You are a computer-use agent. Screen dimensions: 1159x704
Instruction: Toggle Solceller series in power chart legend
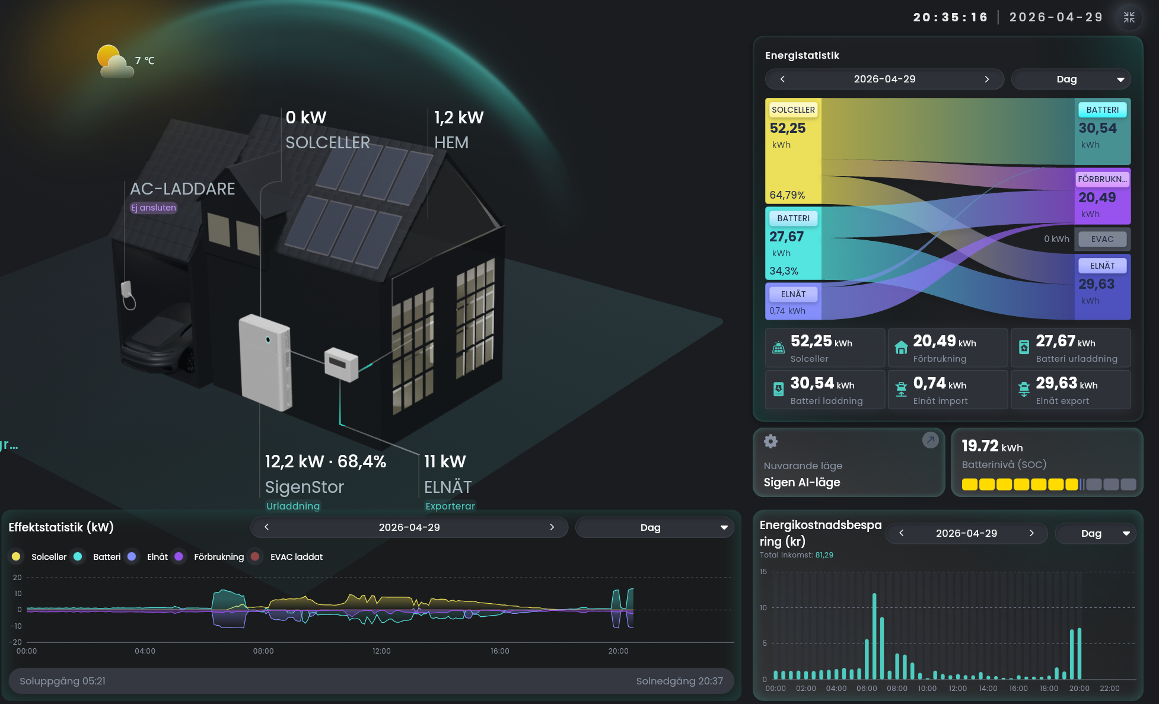[x=39, y=557]
